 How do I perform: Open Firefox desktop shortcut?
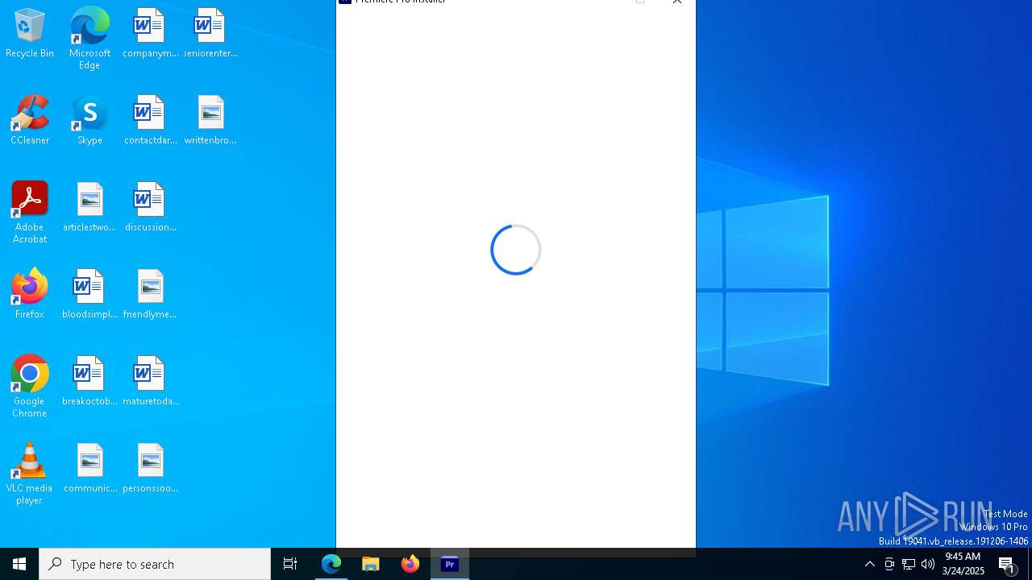(x=30, y=294)
